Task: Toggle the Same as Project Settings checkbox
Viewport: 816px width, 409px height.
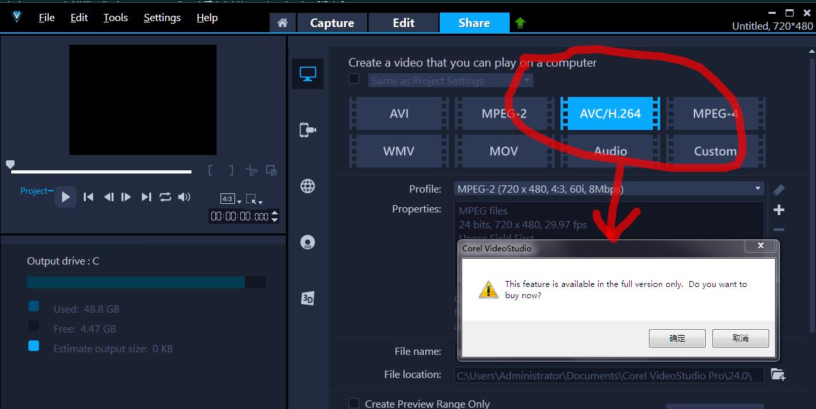Action: coord(354,79)
